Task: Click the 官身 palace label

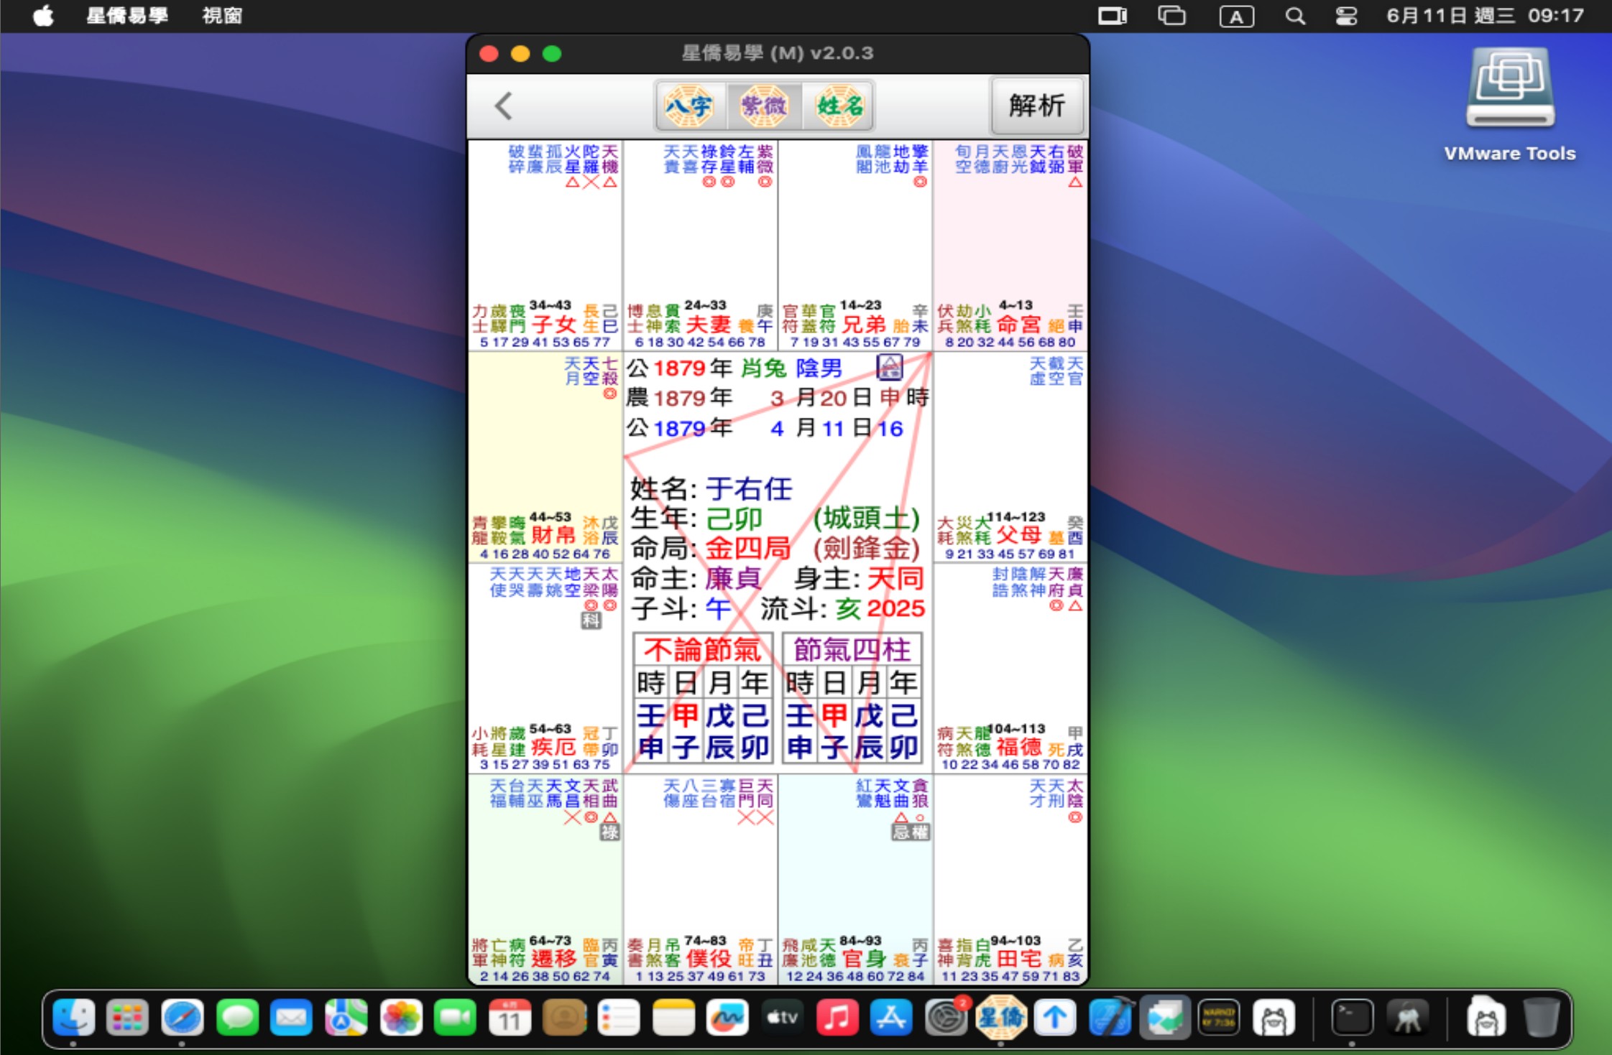Action: pos(863,959)
